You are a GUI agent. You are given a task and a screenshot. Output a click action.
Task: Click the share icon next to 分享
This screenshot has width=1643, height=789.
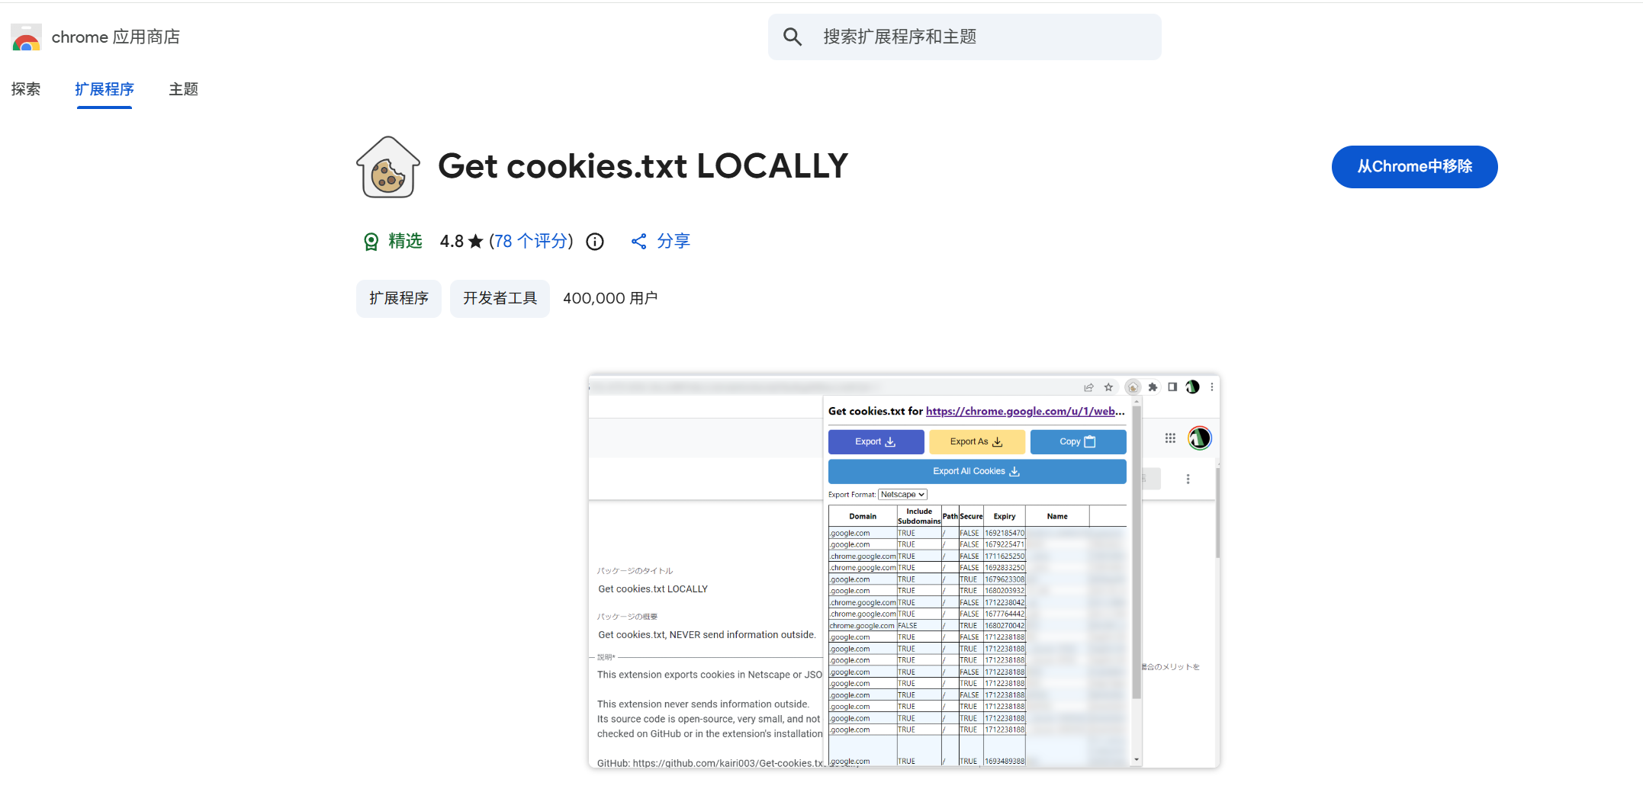click(x=639, y=242)
